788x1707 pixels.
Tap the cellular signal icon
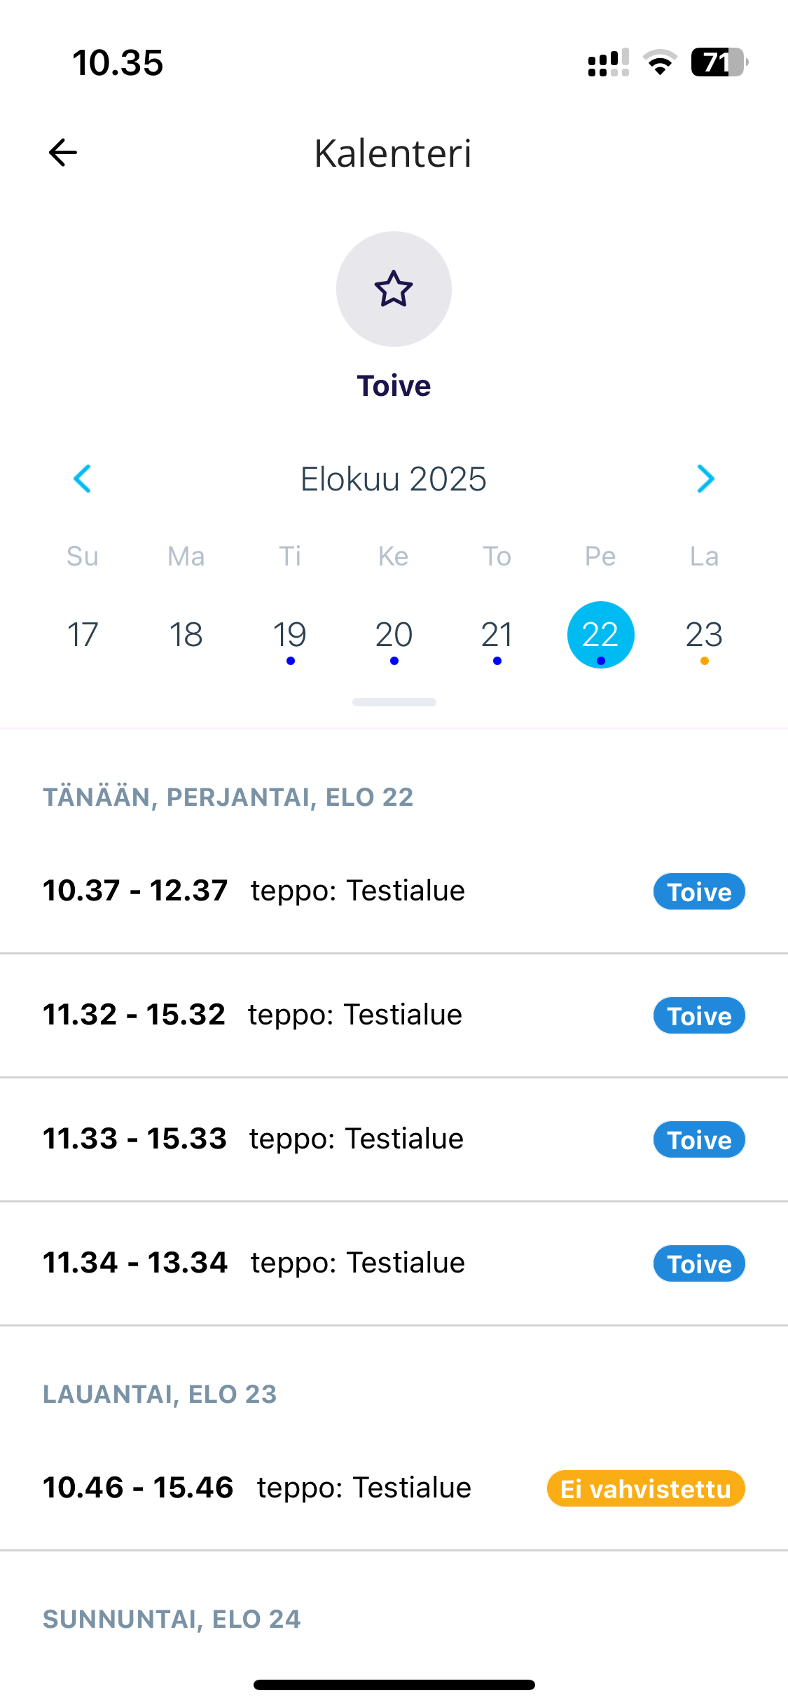click(x=608, y=62)
